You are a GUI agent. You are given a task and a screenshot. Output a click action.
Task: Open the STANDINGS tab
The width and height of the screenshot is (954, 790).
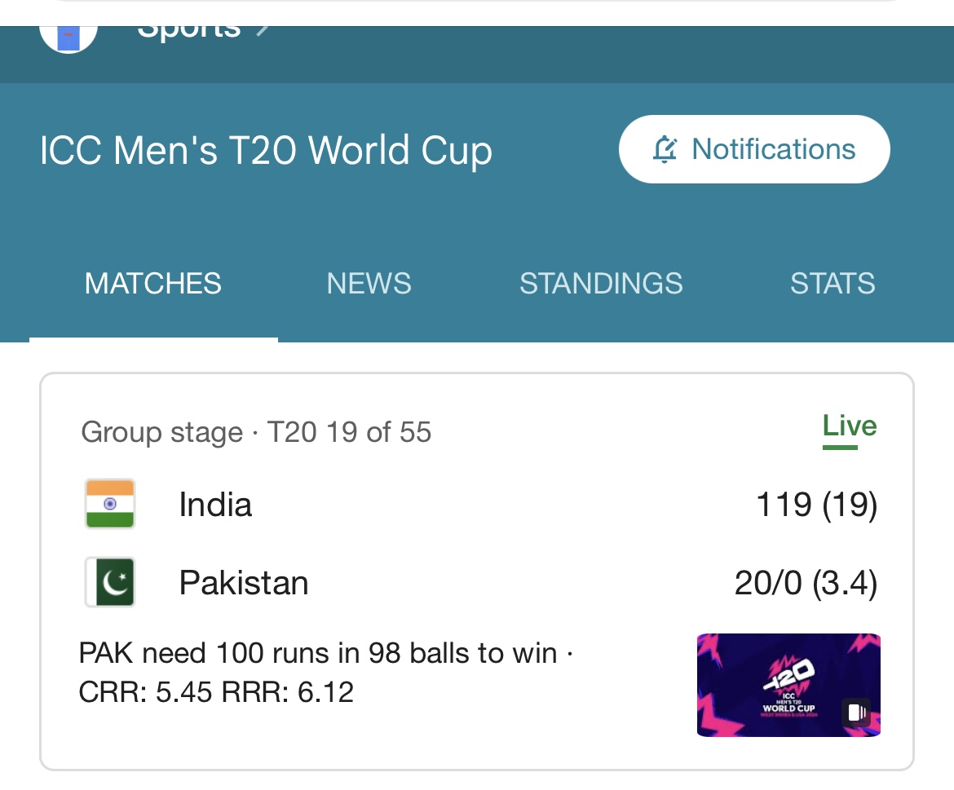tap(601, 284)
